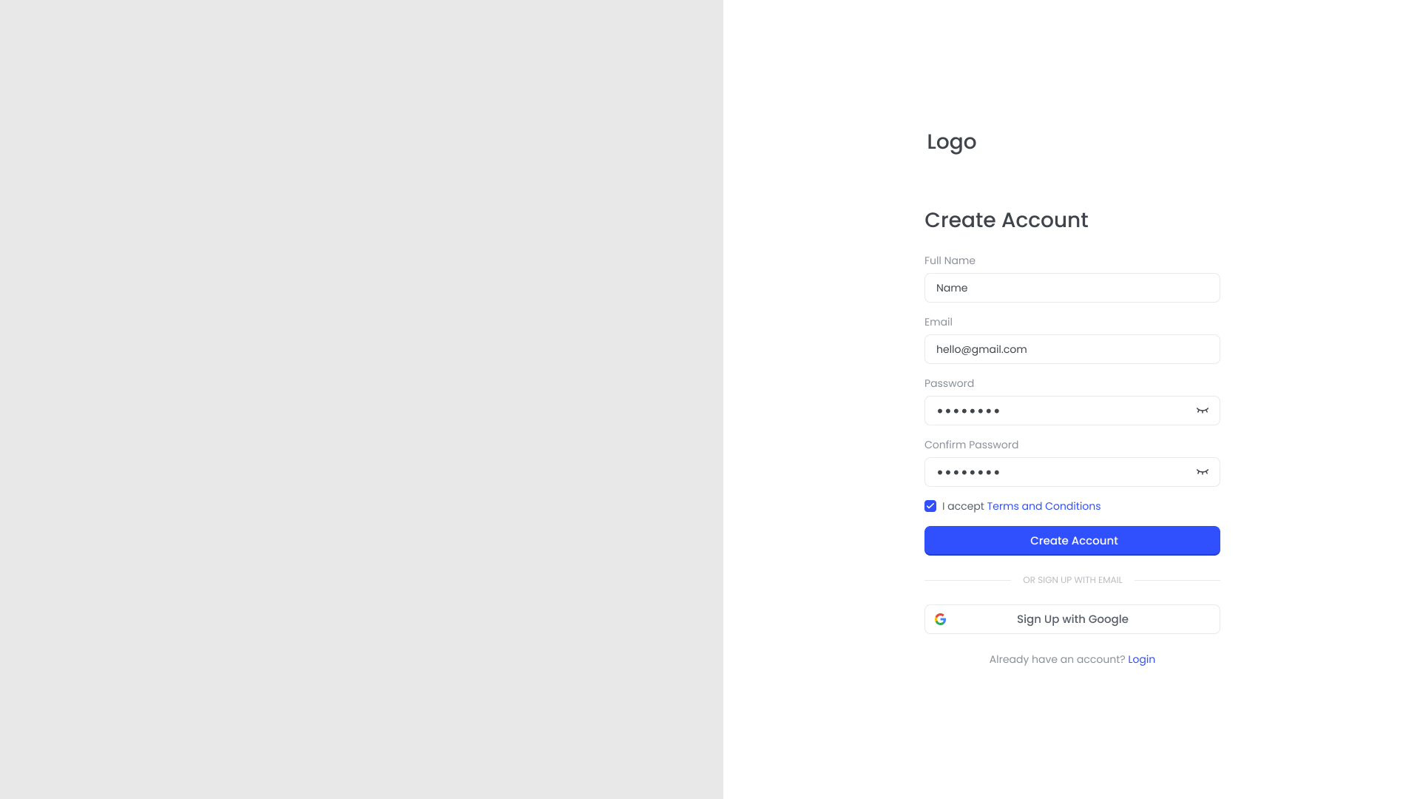
Task: Click the Google logo icon
Action: (x=940, y=619)
